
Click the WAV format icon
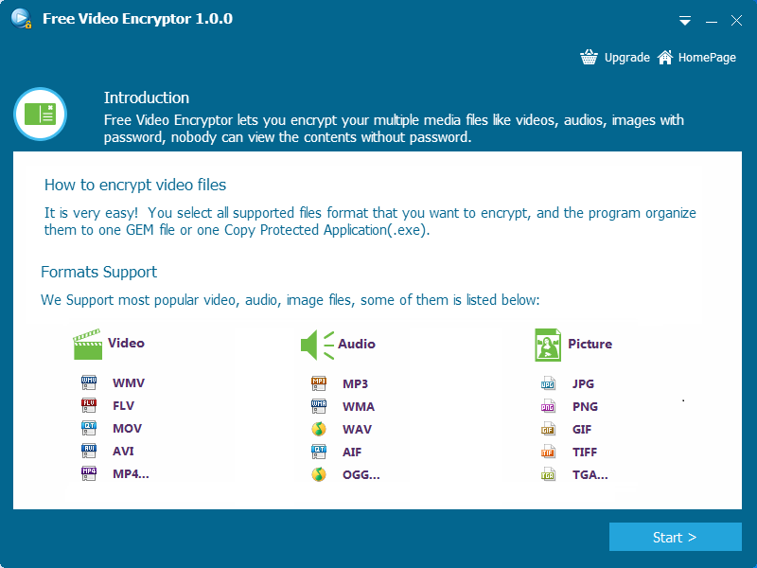pos(320,429)
